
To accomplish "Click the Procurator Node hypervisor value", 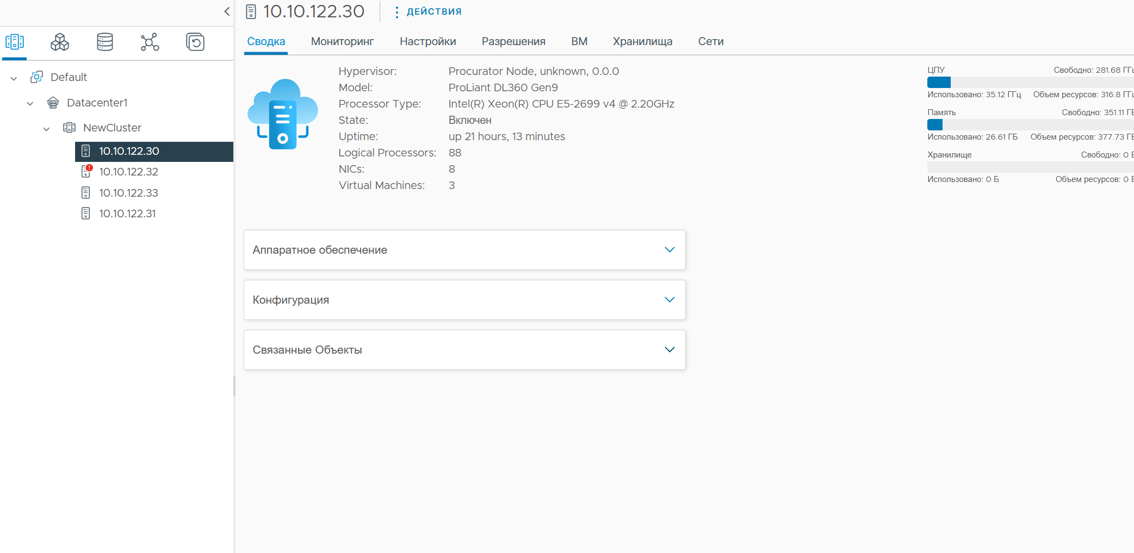I will (x=534, y=71).
